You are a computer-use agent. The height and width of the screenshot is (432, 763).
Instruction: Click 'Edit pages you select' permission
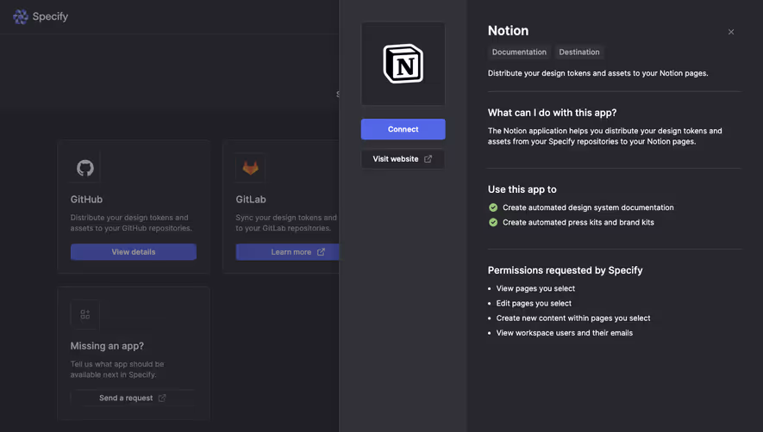[x=534, y=303]
